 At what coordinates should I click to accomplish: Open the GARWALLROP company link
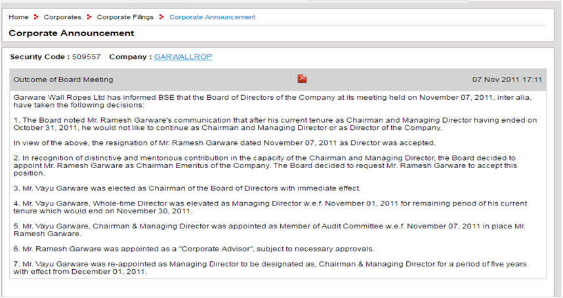(x=182, y=57)
